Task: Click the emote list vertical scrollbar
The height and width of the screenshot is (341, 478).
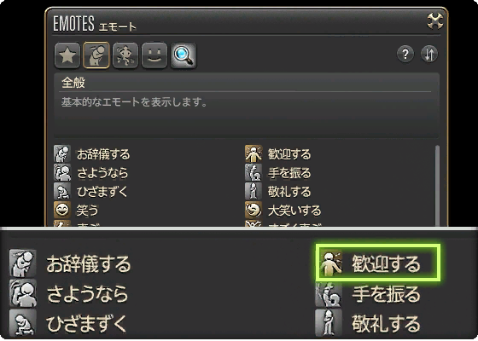Action: pyautogui.click(x=437, y=186)
